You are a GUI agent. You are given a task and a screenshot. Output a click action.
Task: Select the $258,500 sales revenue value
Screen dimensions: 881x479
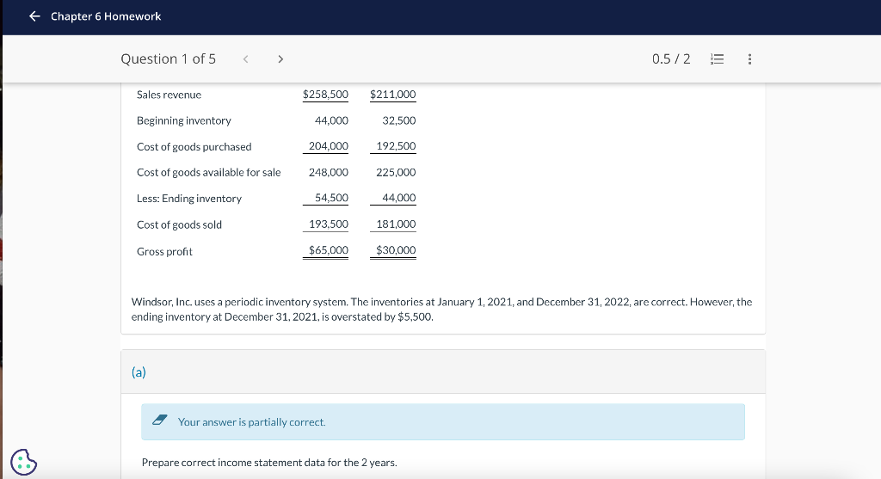coord(325,95)
